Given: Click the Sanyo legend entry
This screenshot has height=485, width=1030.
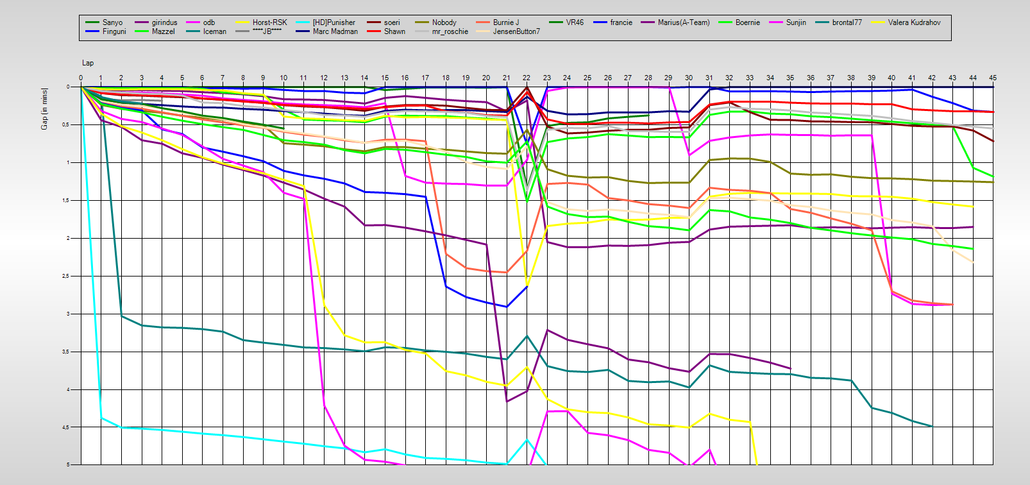Looking at the screenshot, I should [112, 22].
